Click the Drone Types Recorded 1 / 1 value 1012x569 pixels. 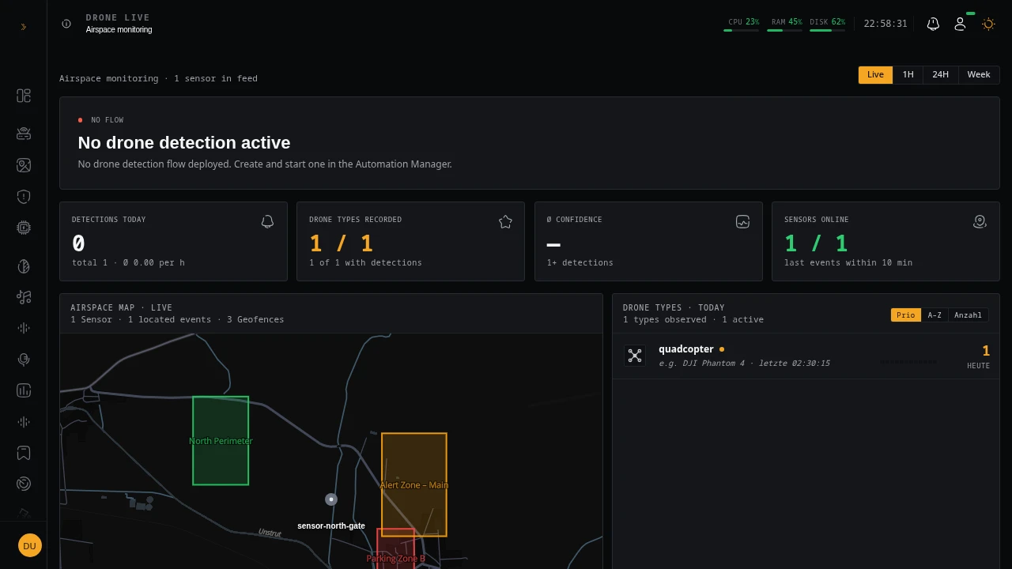point(341,243)
